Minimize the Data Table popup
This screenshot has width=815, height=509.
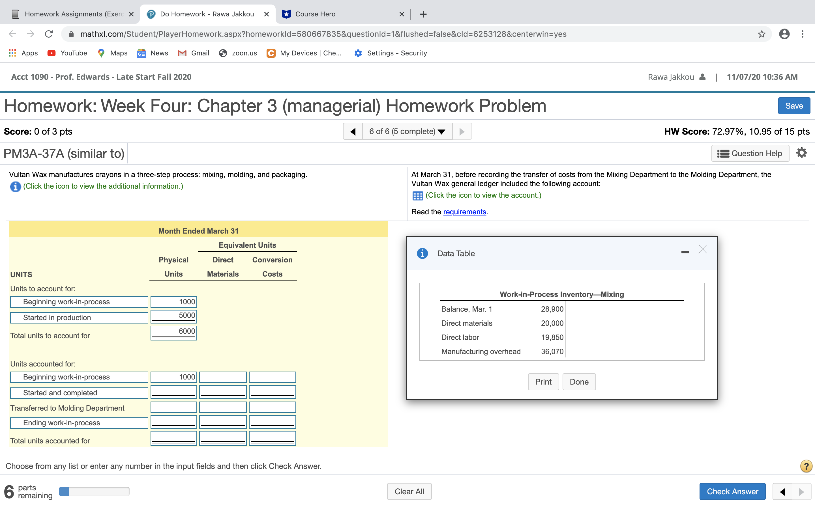(x=685, y=252)
